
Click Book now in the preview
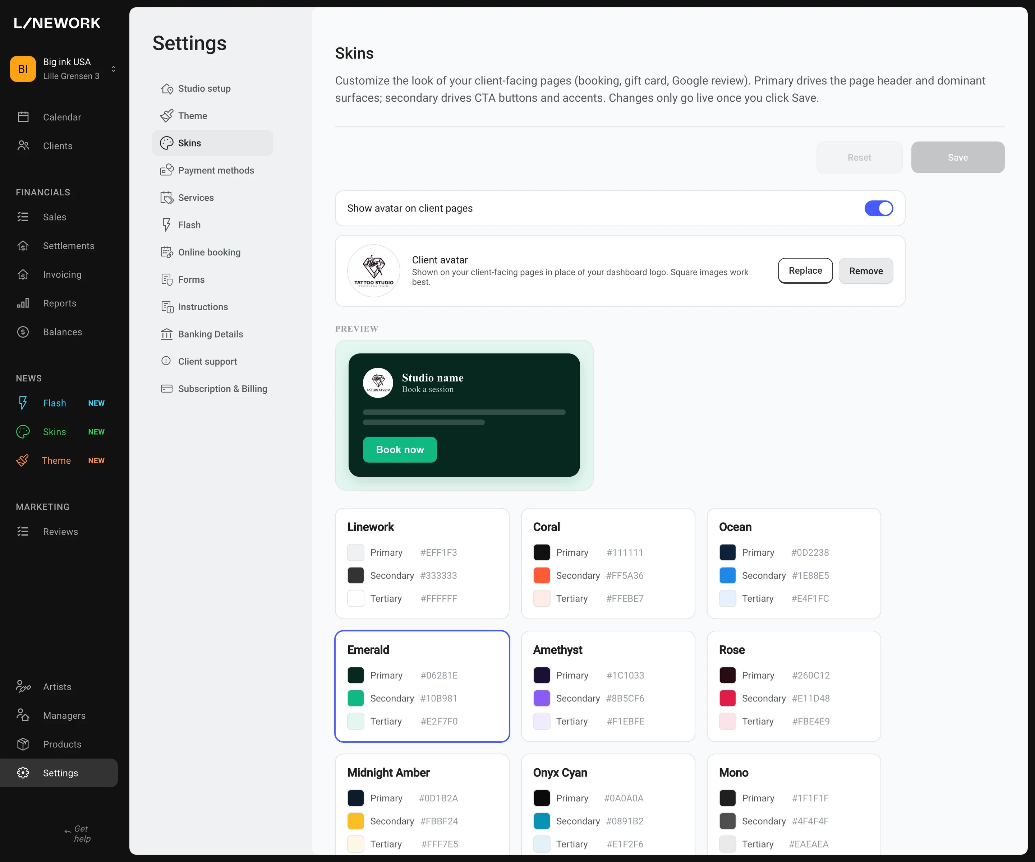[x=400, y=450]
